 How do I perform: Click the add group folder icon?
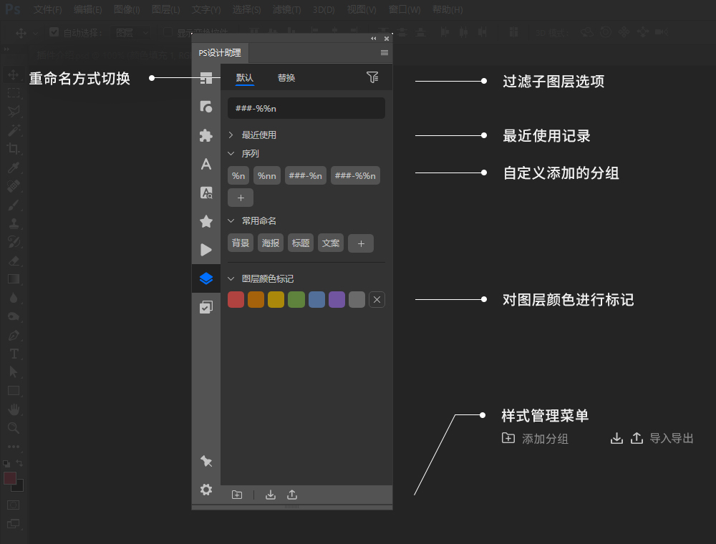coord(237,495)
